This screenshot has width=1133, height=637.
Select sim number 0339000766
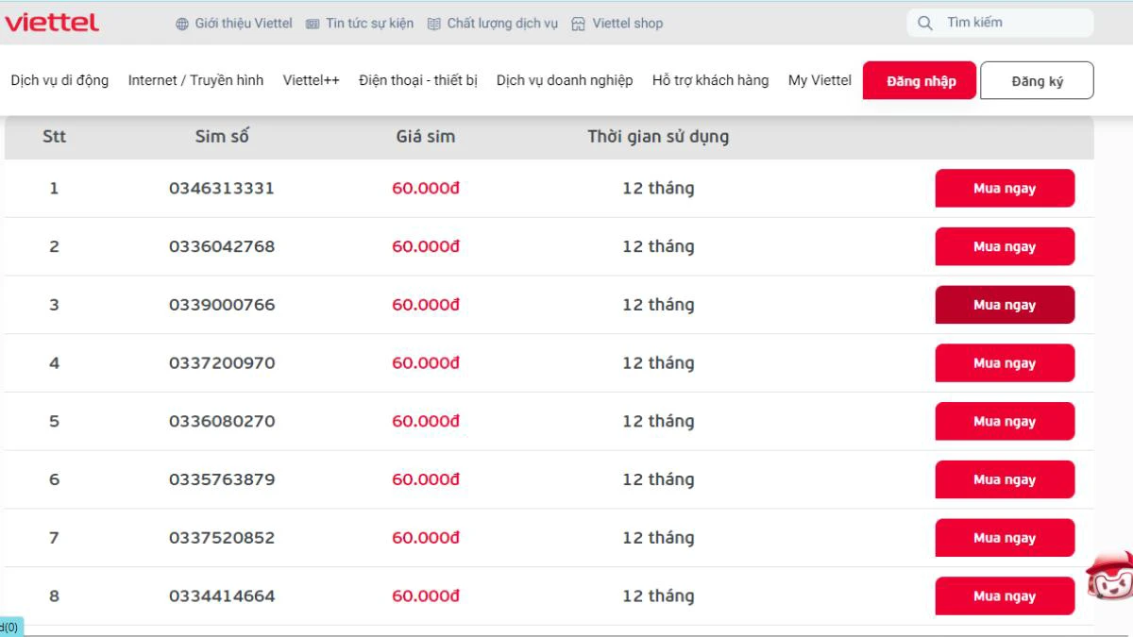coord(222,305)
